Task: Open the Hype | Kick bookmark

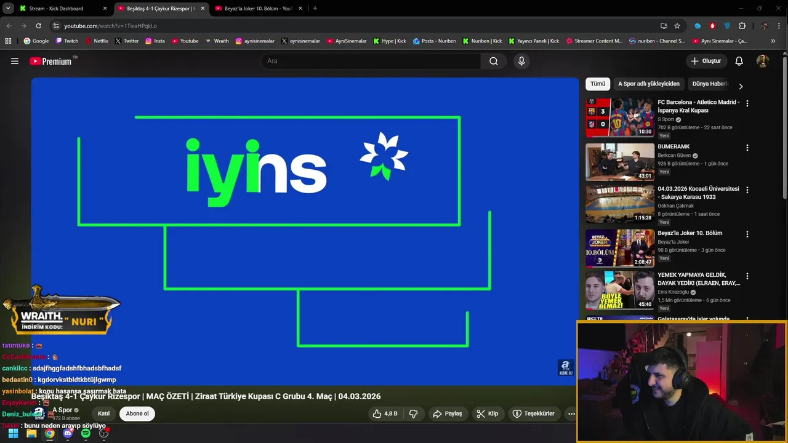Action: (x=390, y=41)
